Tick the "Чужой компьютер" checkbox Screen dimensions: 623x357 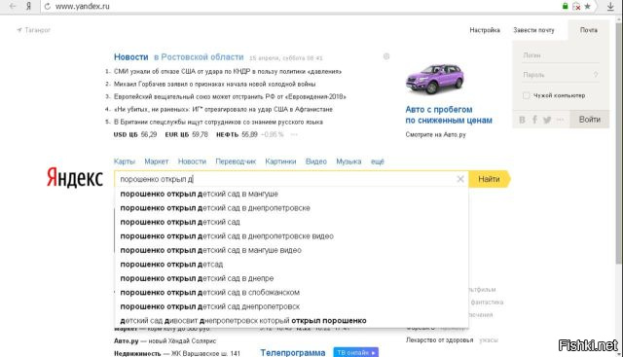coord(526,95)
